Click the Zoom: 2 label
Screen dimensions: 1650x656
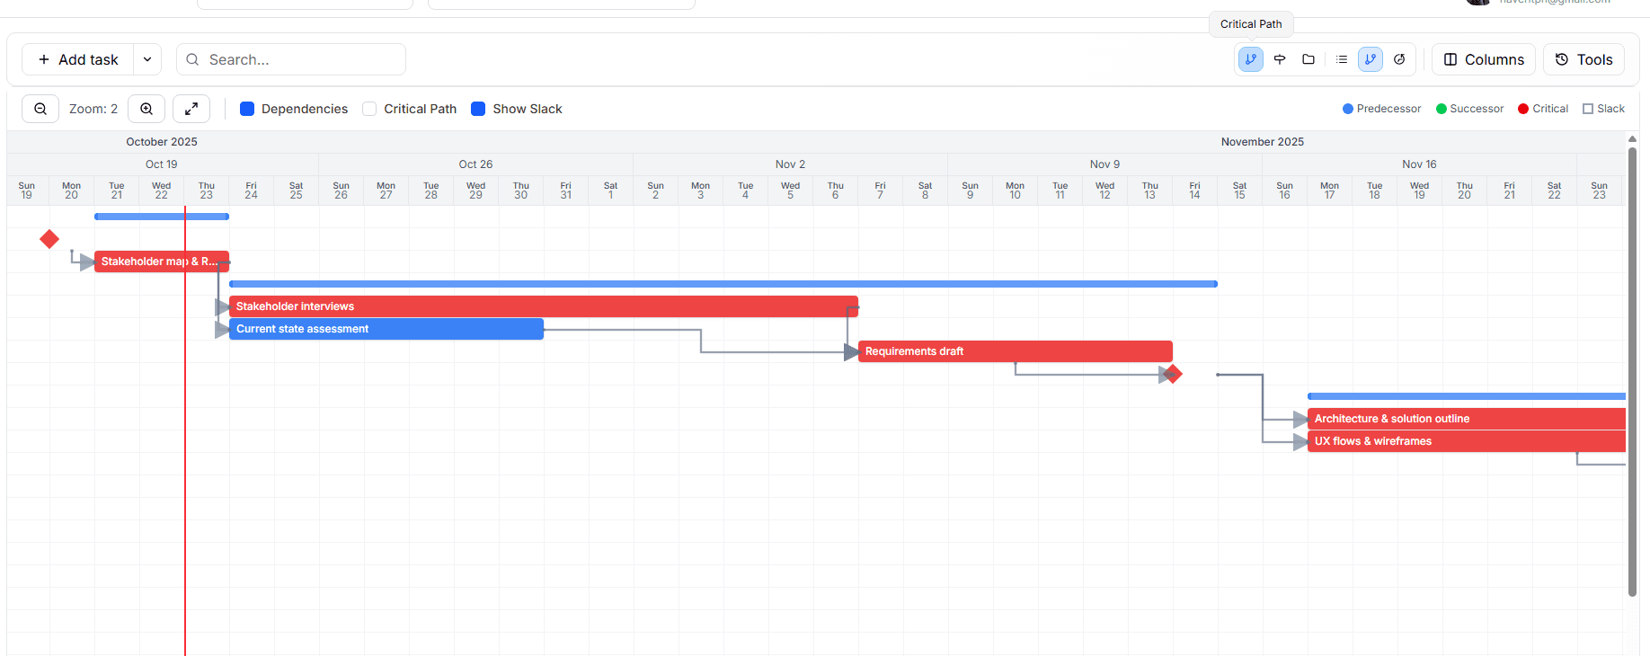pyautogui.click(x=93, y=109)
